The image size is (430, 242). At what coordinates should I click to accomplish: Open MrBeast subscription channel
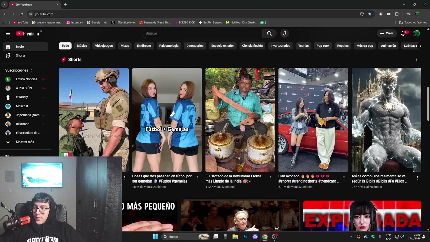(26, 106)
